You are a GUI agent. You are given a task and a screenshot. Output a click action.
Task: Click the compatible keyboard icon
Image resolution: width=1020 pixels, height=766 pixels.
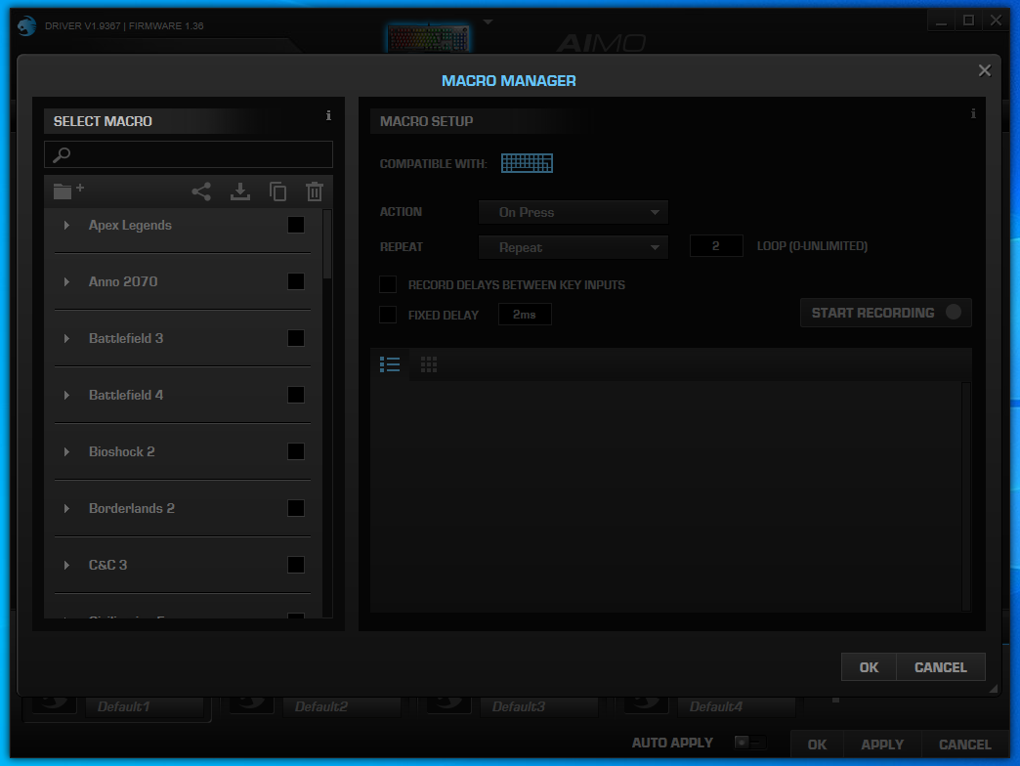click(x=527, y=163)
